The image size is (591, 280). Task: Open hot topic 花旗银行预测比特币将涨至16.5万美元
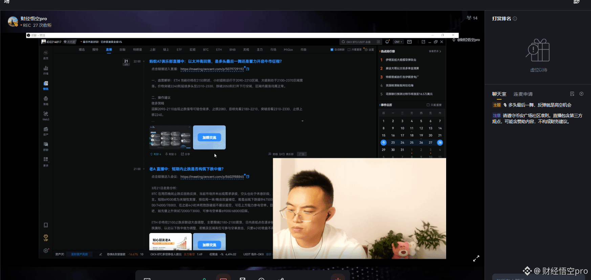click(x=409, y=94)
